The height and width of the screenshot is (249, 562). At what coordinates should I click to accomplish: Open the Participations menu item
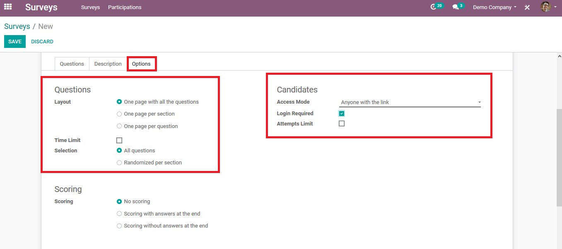125,7
